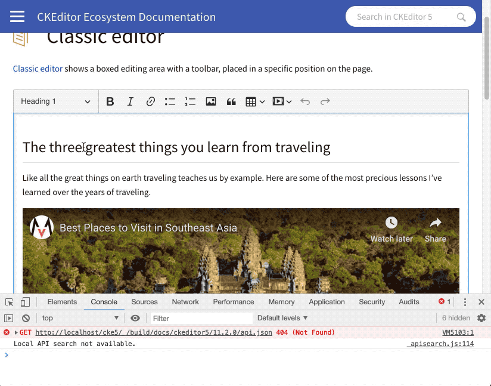This screenshot has height=386, width=491.
Task: Expand the GET error entry triangle
Action: click(16, 332)
